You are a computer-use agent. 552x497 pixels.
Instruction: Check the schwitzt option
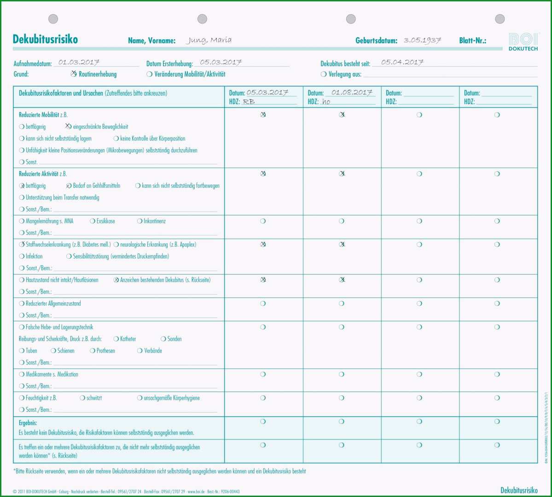click(82, 398)
